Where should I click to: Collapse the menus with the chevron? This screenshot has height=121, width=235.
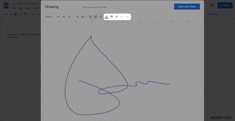[232, 14]
